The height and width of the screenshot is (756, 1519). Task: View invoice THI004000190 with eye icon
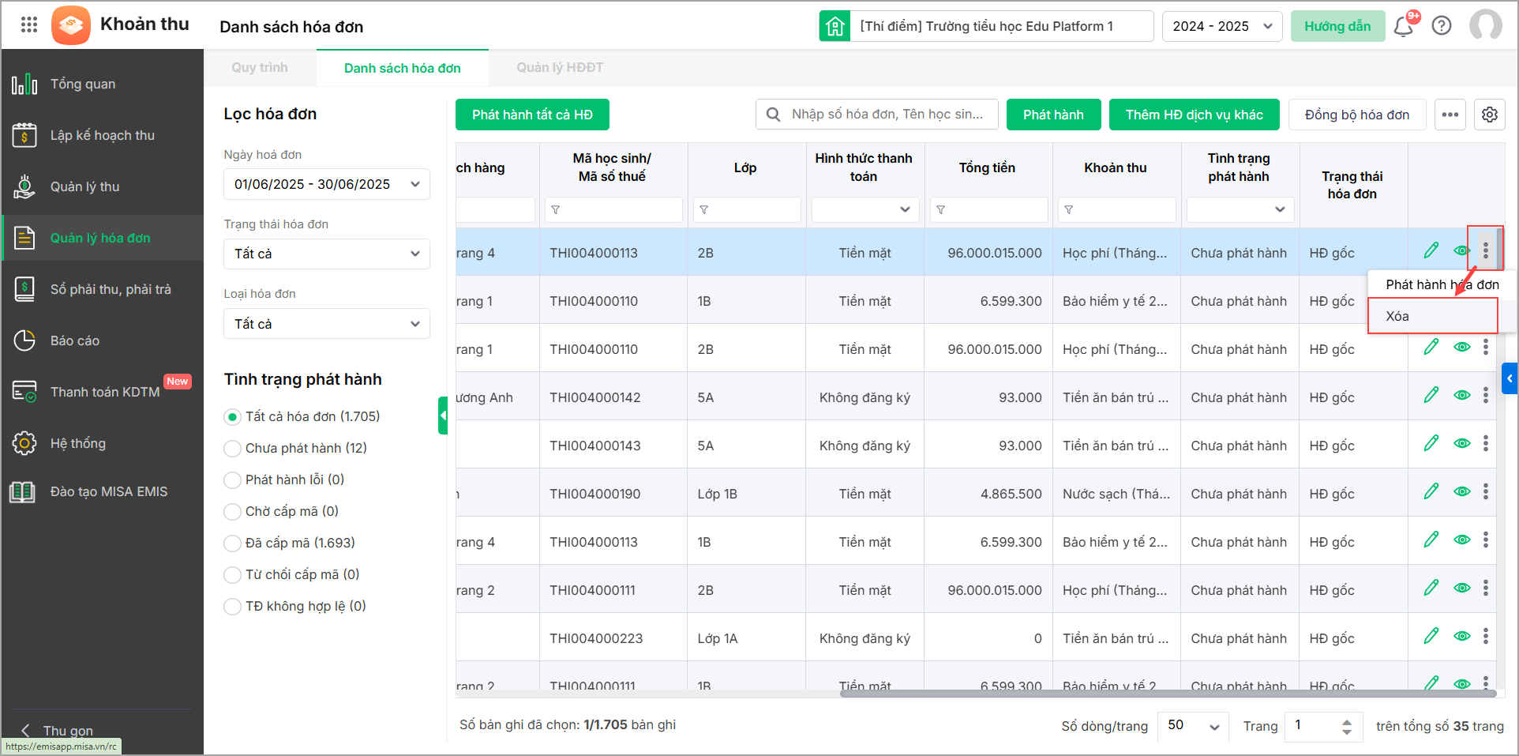click(1461, 492)
